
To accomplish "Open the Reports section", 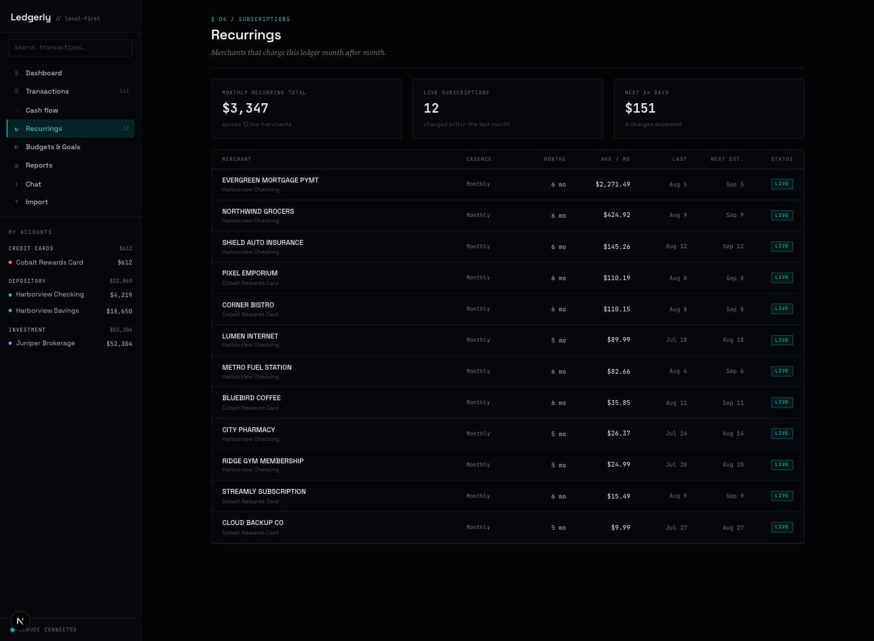I will click(x=71, y=166).
